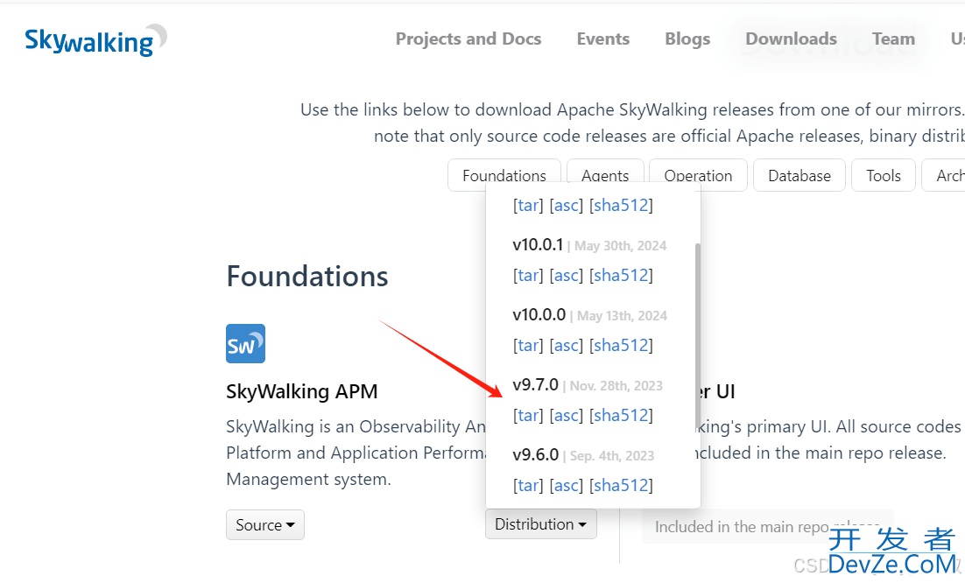Image resolution: width=965 pixels, height=583 pixels.
Task: Click date text May 13th, 2024
Action: pos(623,316)
